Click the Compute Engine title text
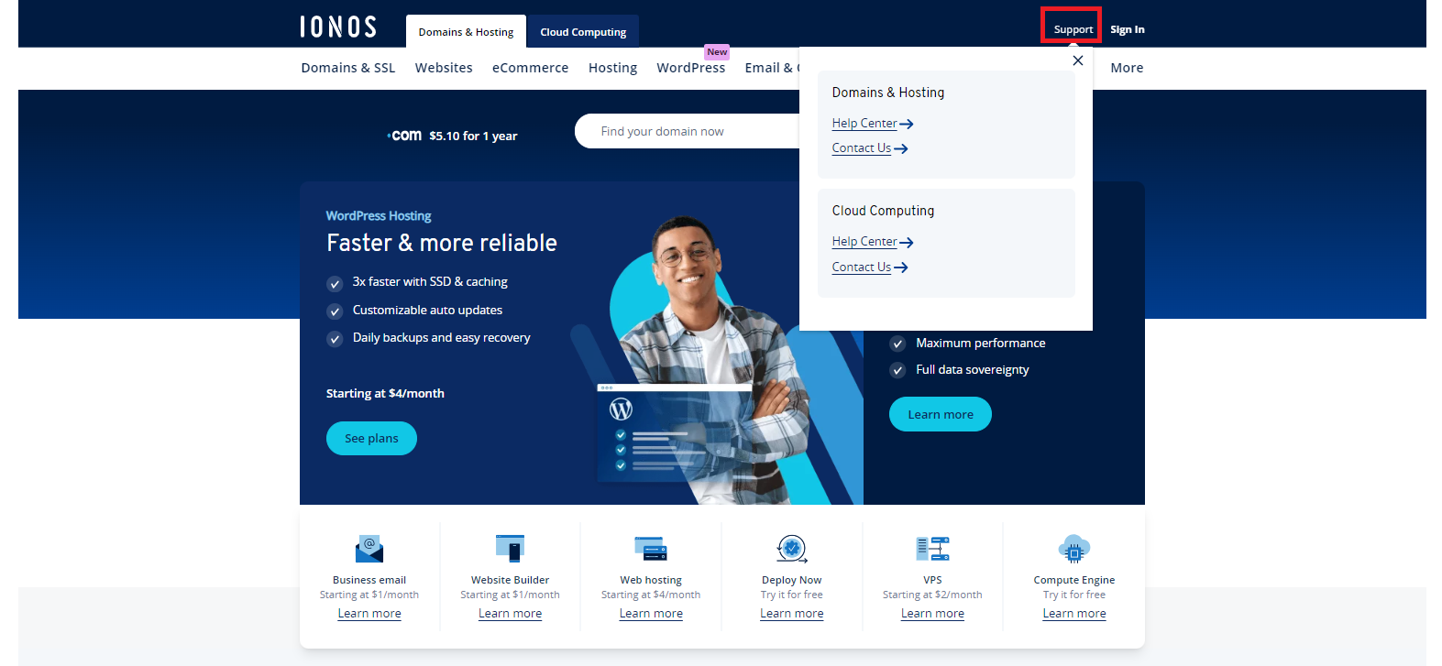Image resolution: width=1442 pixels, height=666 pixels. [1074, 580]
